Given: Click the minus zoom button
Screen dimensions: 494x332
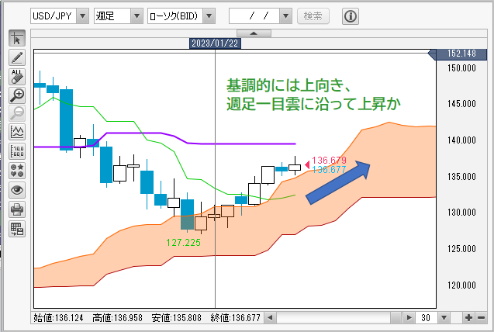Looking at the screenshot, I should tap(481, 317).
